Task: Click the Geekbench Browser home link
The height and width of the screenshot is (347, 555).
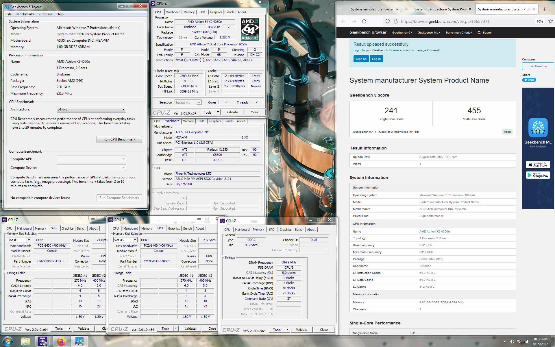Action: 368,32
